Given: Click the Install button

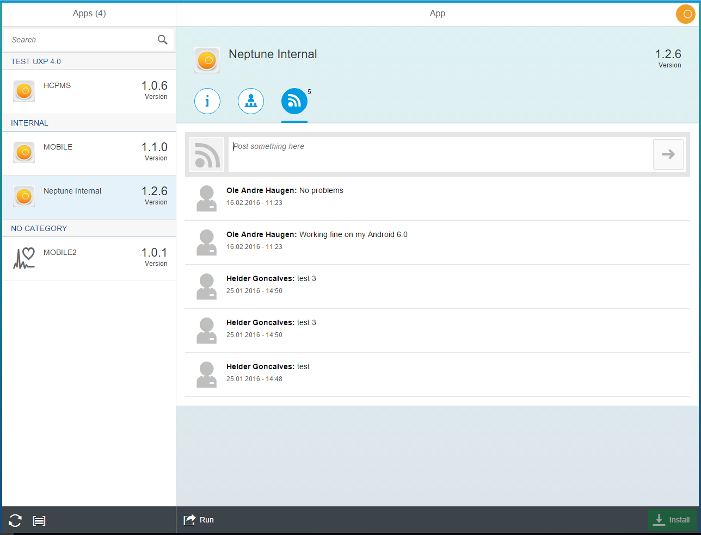Looking at the screenshot, I should click(x=673, y=520).
